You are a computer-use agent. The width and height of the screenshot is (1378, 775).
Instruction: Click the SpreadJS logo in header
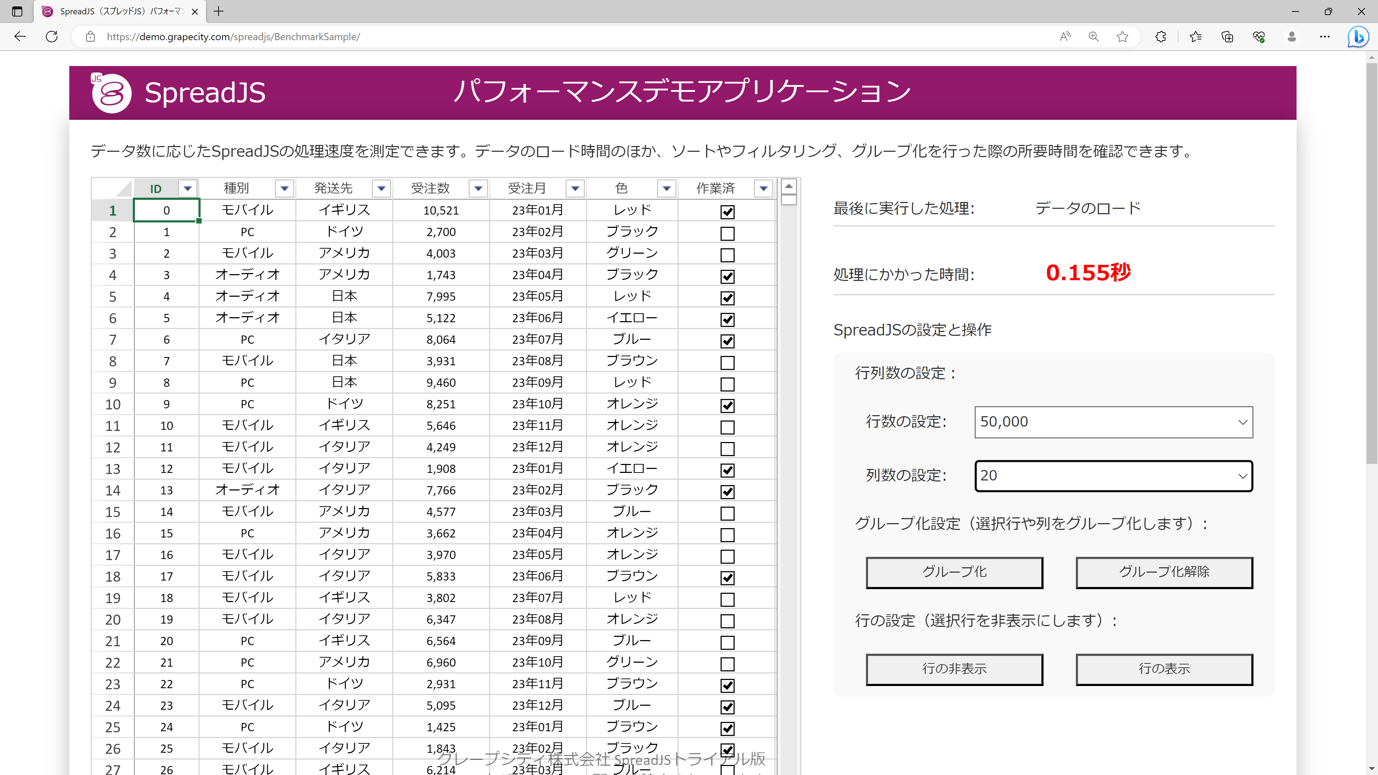coord(178,93)
